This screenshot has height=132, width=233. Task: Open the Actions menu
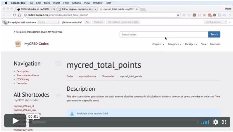(76, 3)
